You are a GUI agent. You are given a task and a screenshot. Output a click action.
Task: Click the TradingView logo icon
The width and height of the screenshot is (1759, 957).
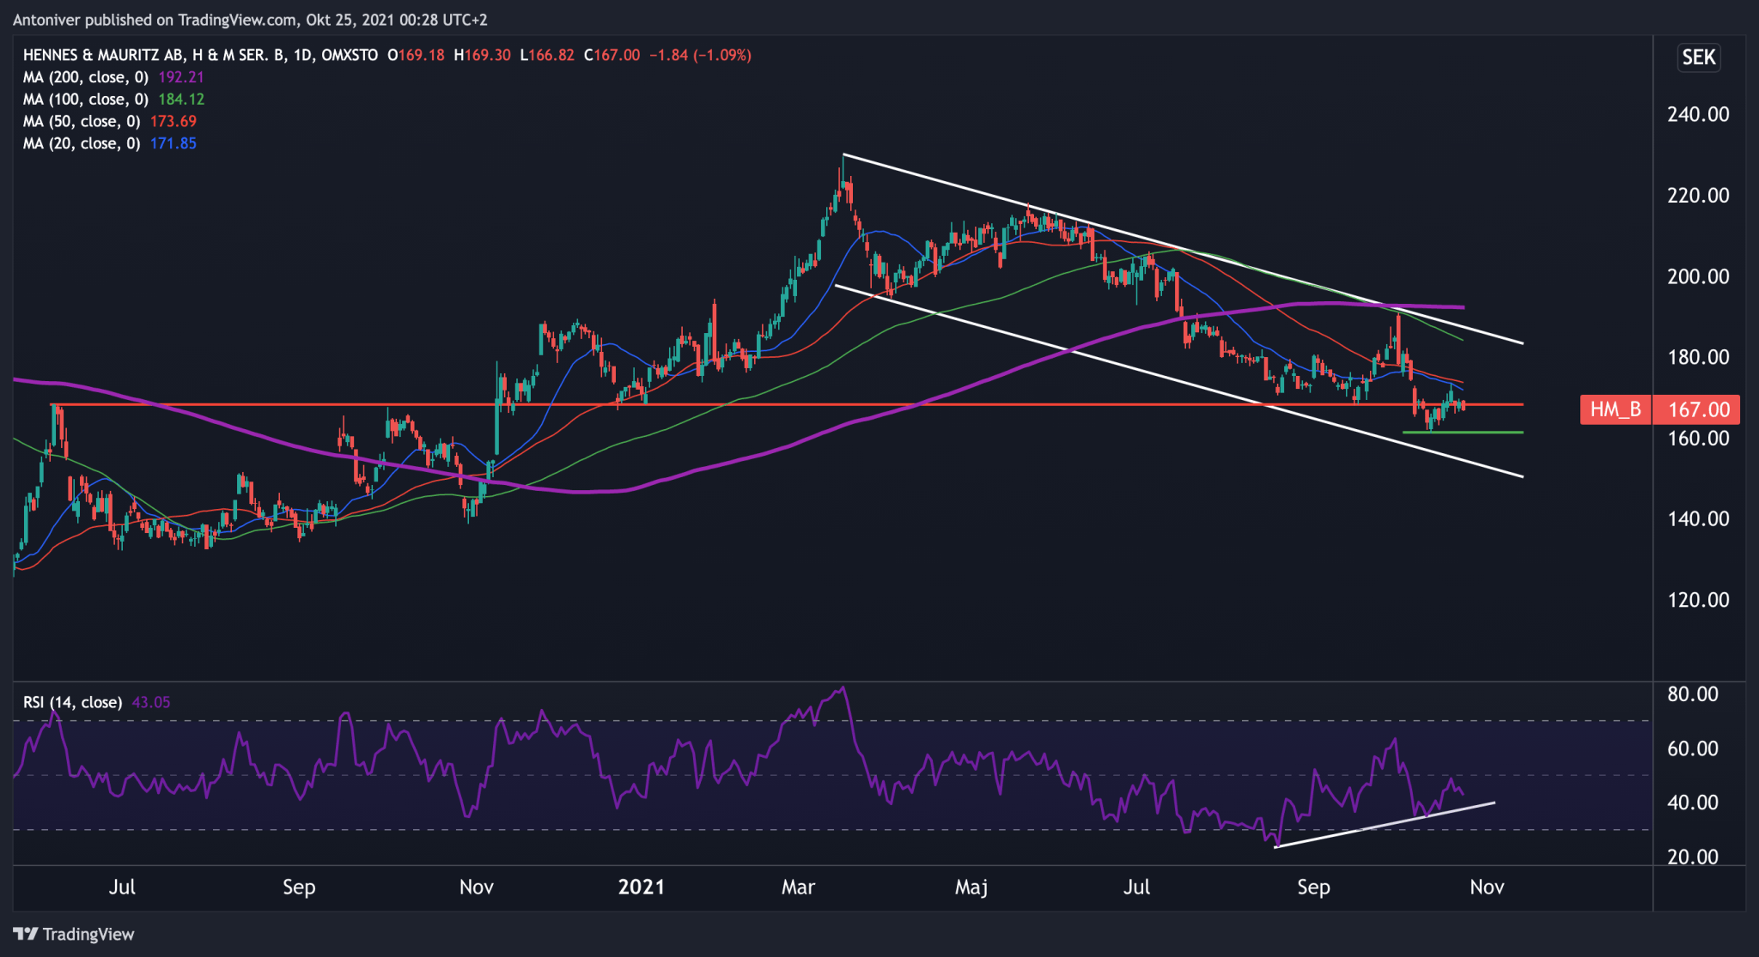[25, 934]
